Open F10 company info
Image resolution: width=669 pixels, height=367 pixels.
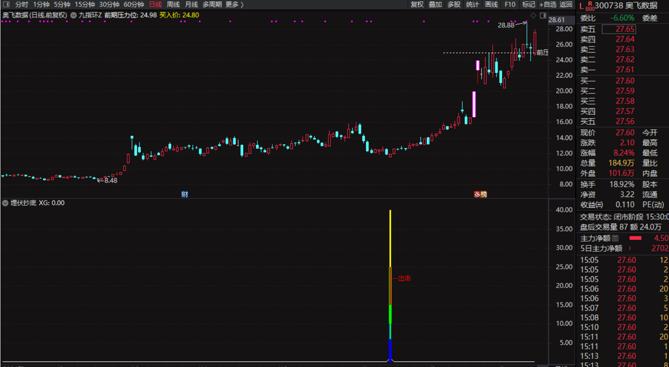[510, 5]
